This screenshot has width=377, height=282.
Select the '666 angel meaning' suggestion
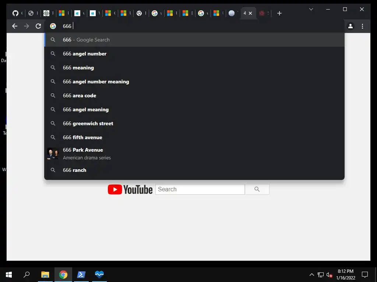pyautogui.click(x=194, y=109)
